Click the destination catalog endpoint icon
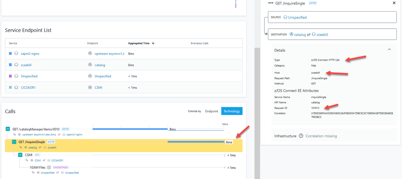This screenshot has width=402, height=179. pos(291,34)
